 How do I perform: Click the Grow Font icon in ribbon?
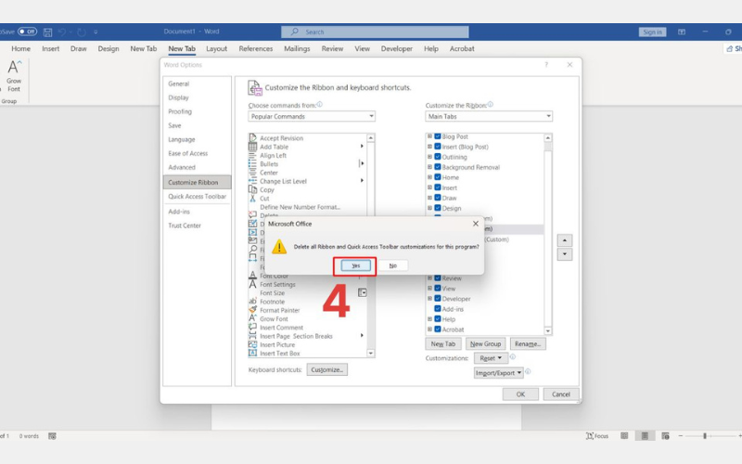14,68
